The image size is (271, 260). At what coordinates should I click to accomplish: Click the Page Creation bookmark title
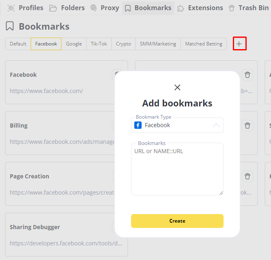click(x=29, y=176)
